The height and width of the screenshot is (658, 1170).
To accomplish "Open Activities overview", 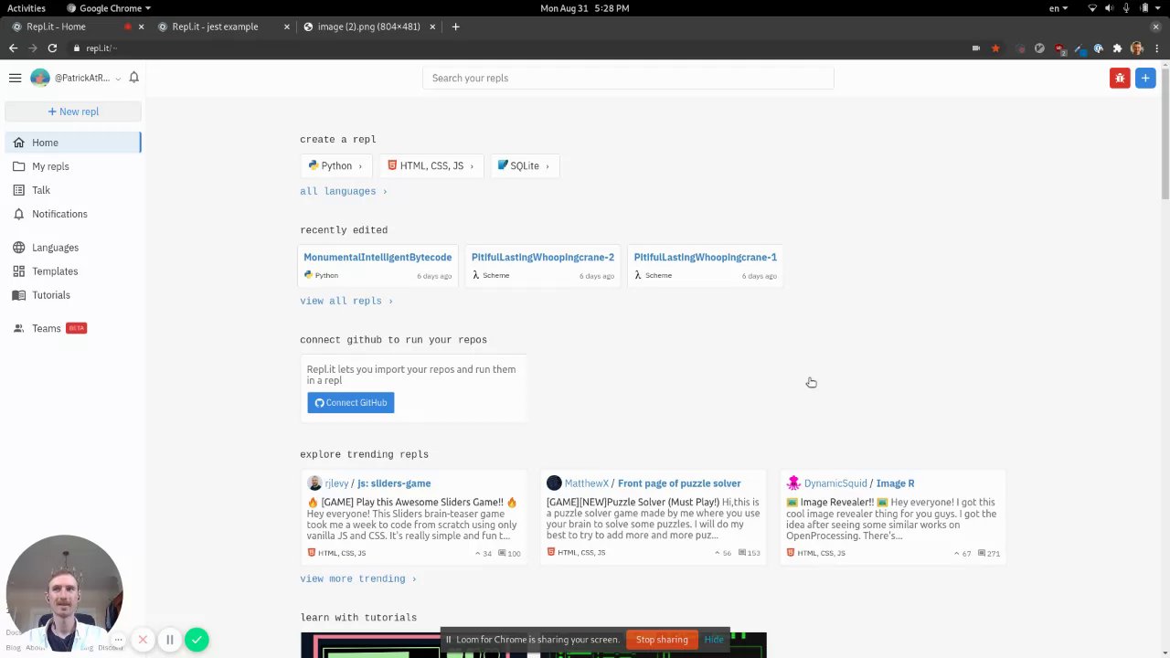I will click(27, 8).
